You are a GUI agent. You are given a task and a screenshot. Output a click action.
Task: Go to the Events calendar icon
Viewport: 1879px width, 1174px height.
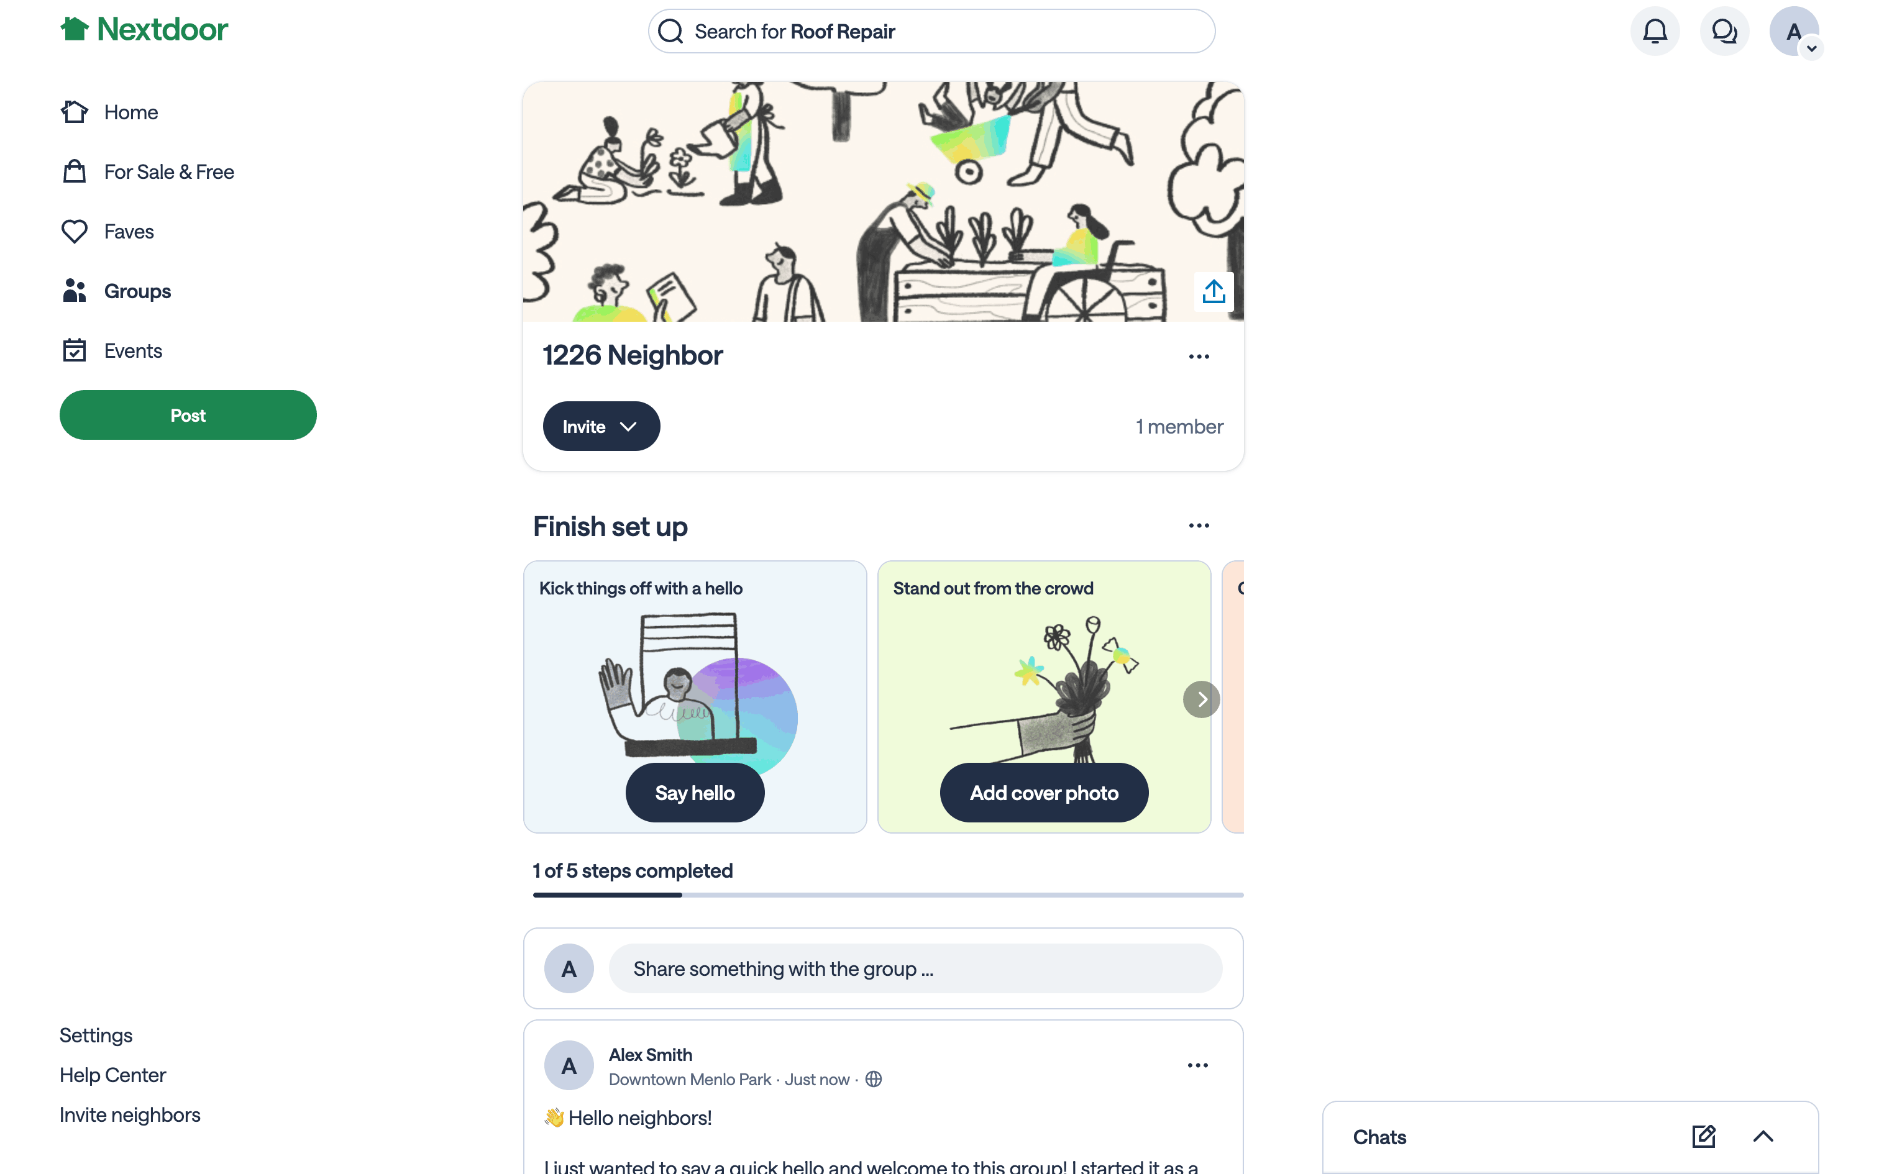tap(75, 351)
